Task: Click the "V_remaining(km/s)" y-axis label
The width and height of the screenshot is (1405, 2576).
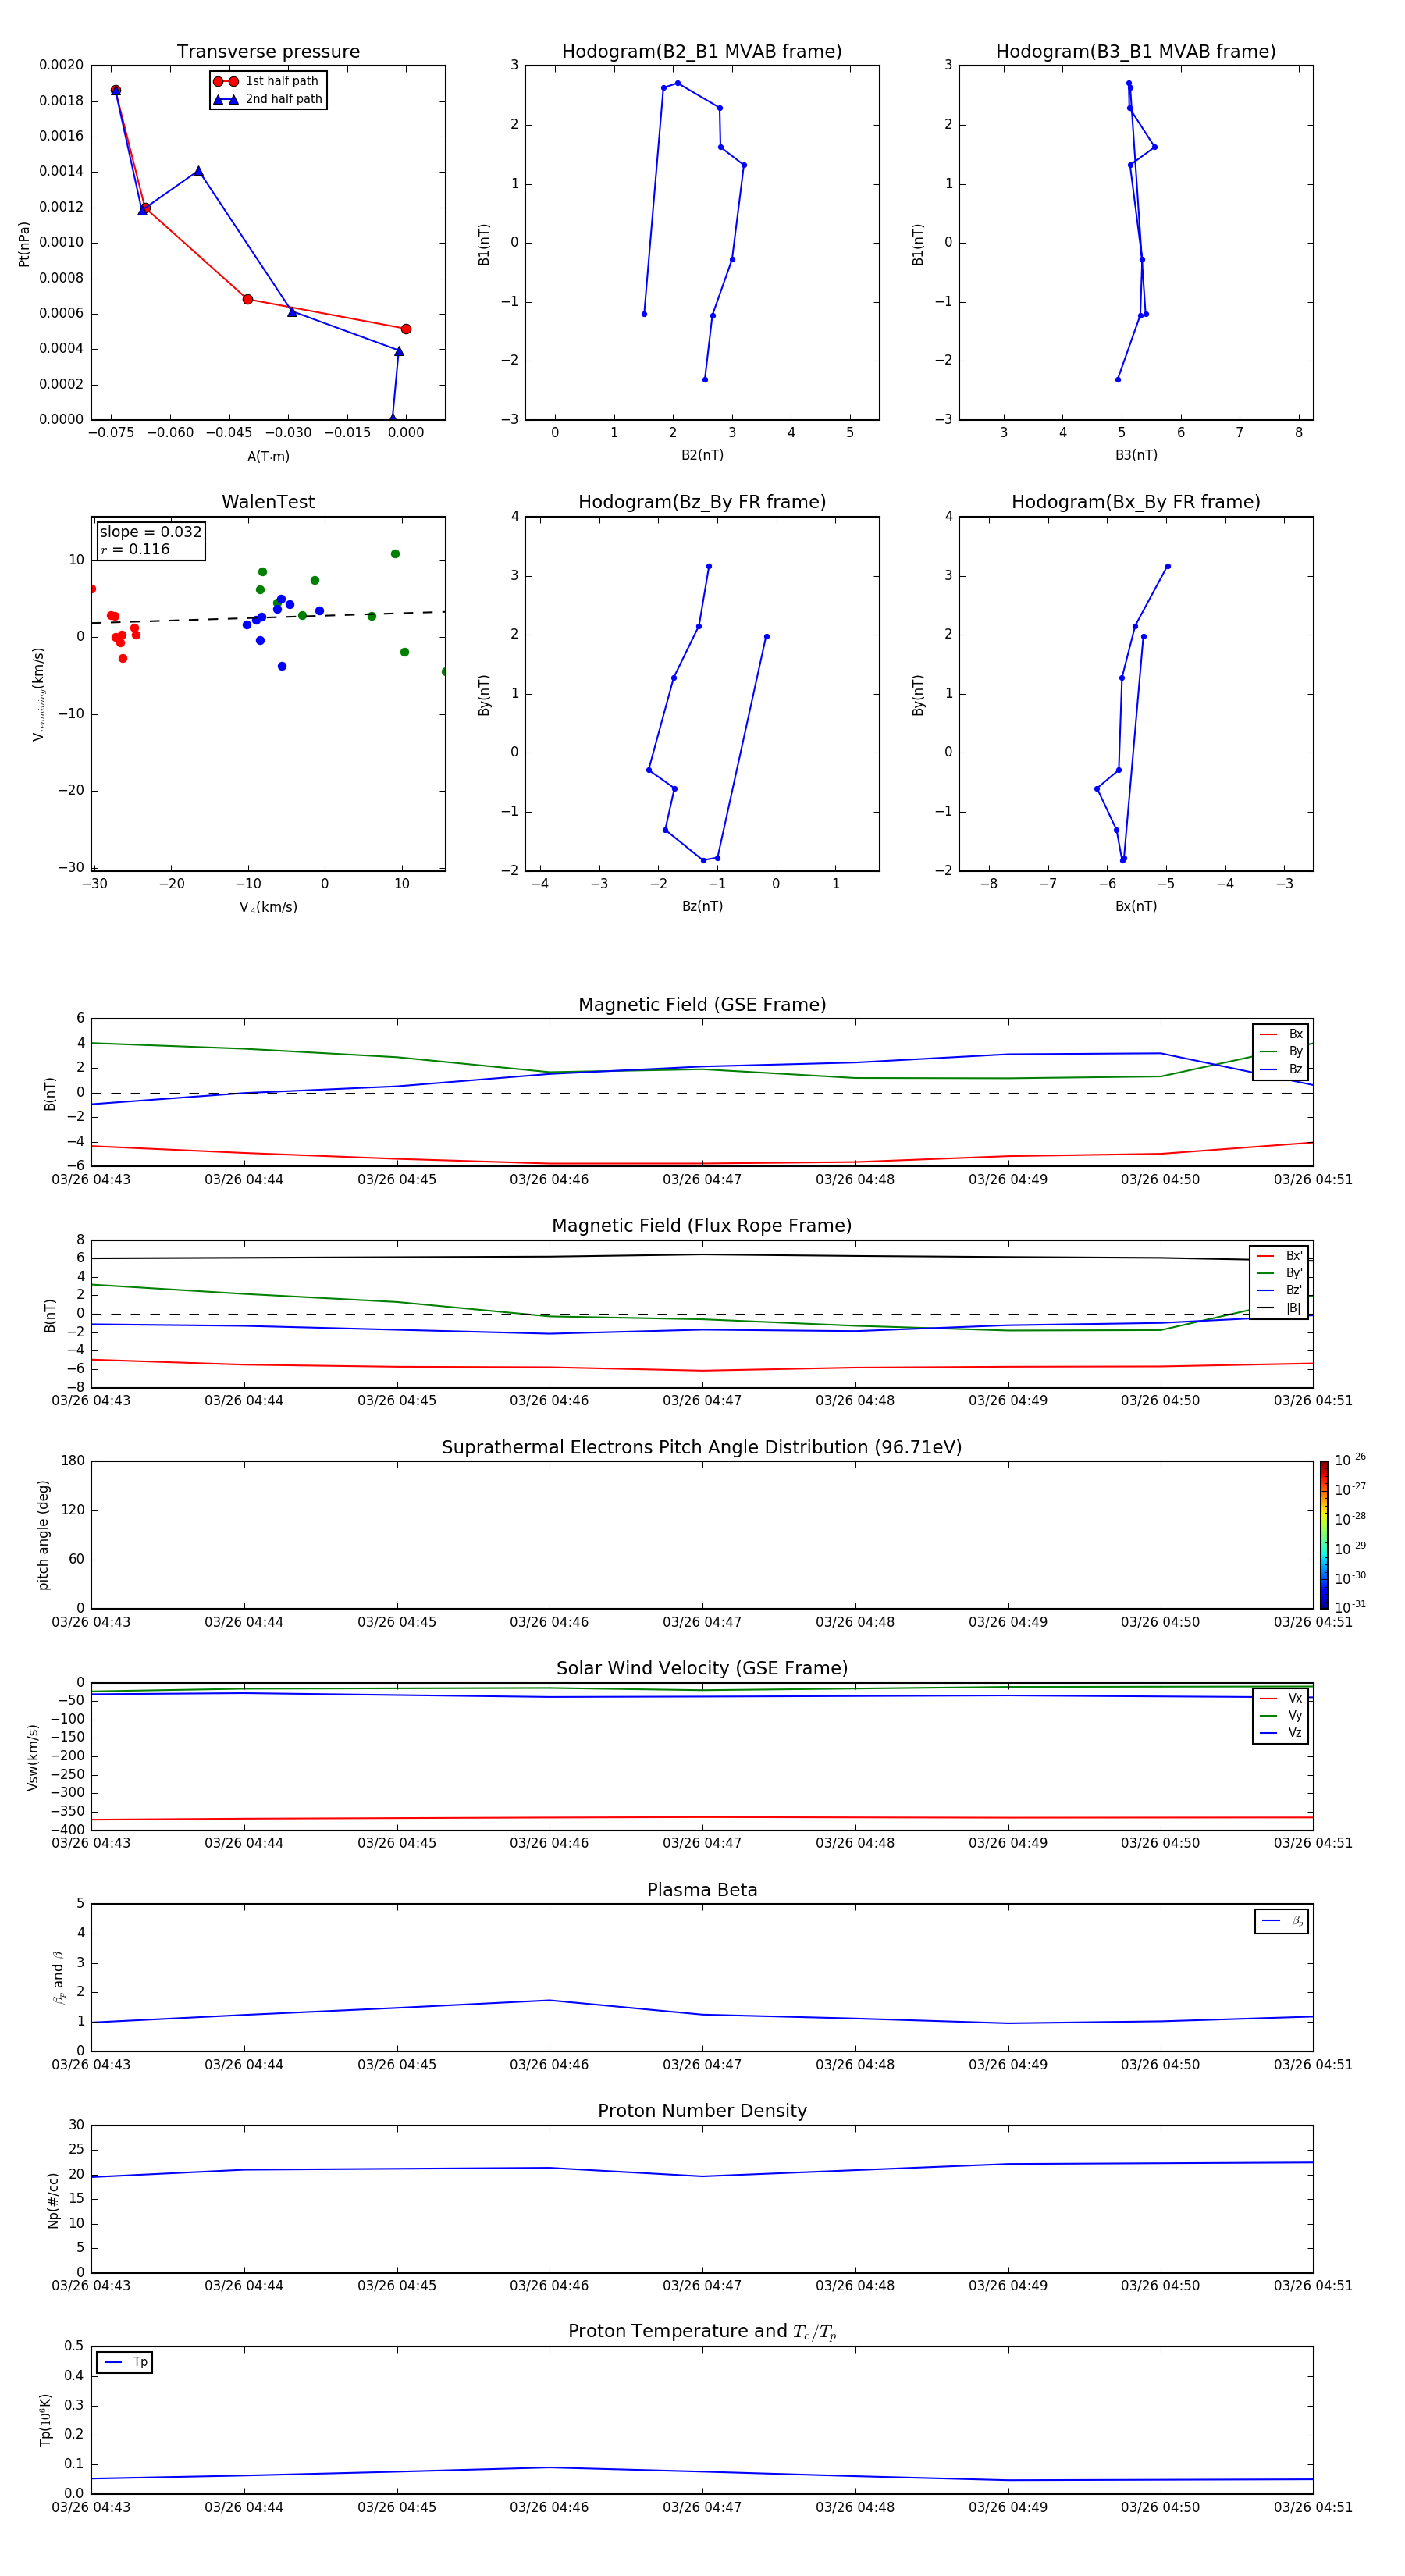Action: (38, 694)
